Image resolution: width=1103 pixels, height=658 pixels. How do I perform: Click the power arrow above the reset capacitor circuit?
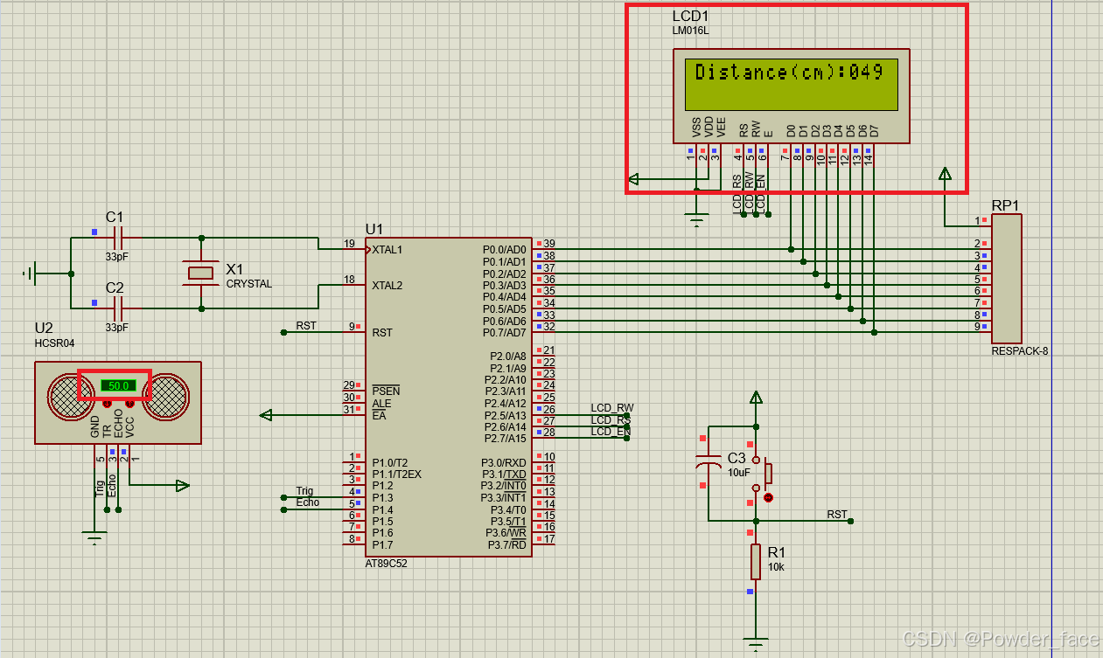757,398
